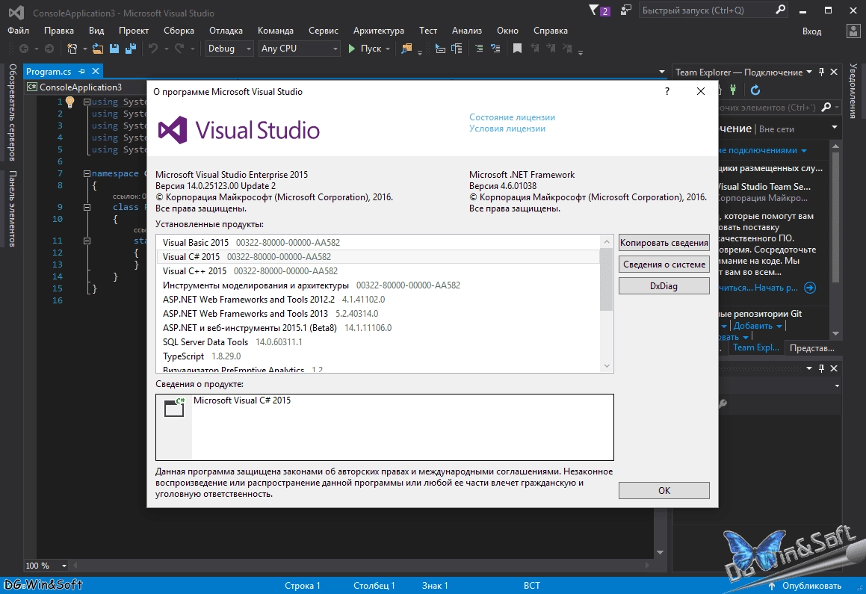Switch to the Team Expl... bottom tab
The height and width of the screenshot is (594, 866).
[755, 347]
